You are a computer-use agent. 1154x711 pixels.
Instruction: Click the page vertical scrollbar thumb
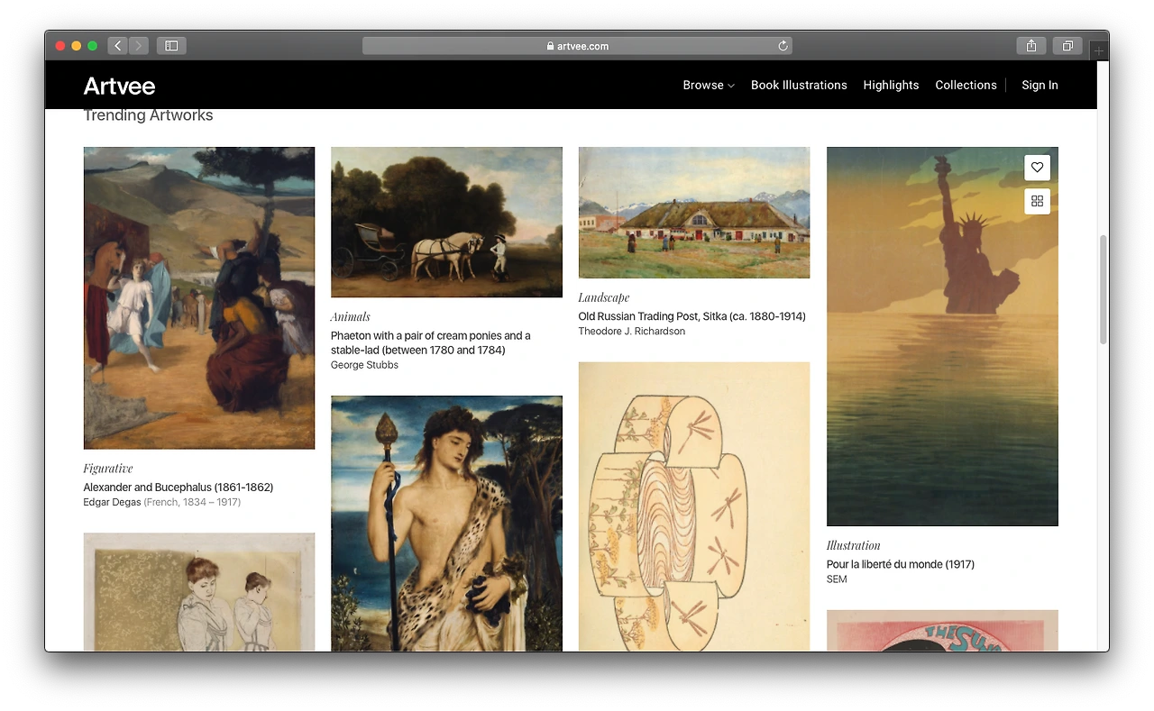(x=1103, y=289)
